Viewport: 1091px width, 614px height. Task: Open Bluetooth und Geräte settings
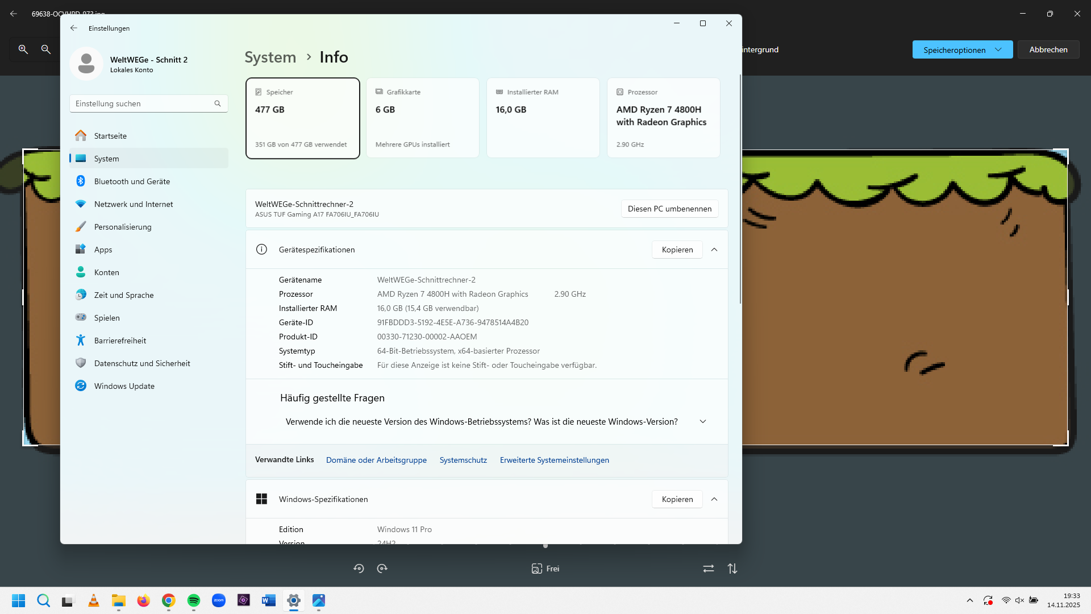pyautogui.click(x=132, y=181)
